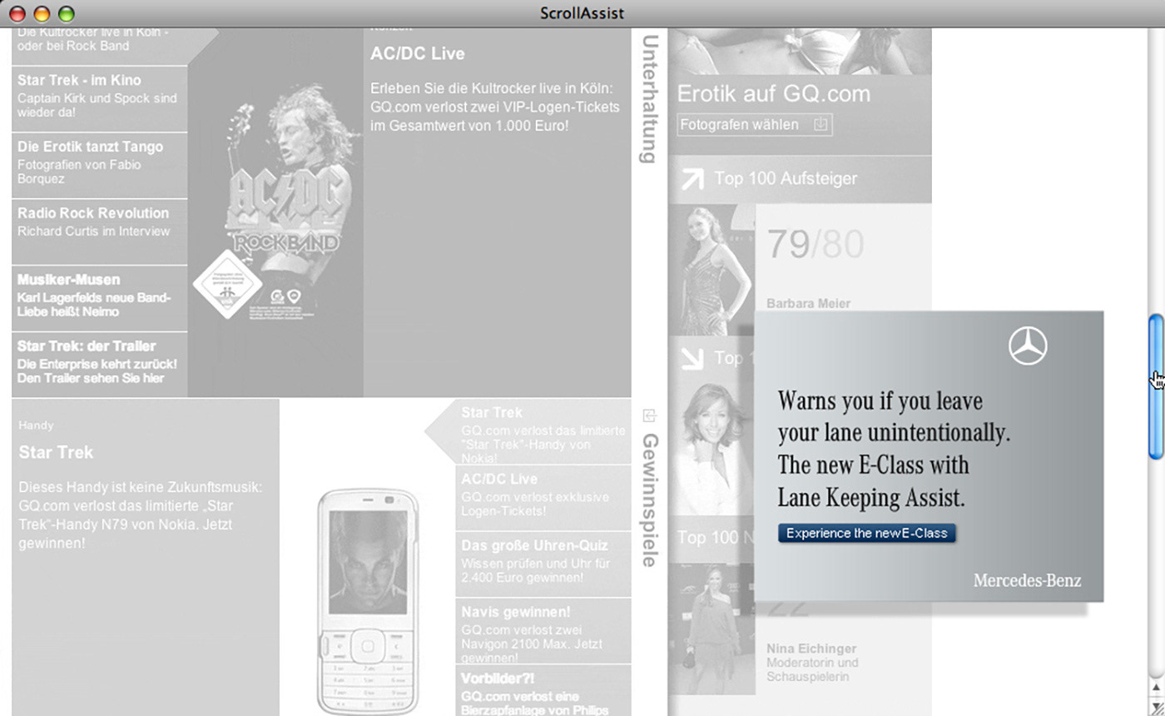This screenshot has height=716, width=1165.
Task: Click the download arrow icon in Fotografen wählen
Action: (x=820, y=125)
